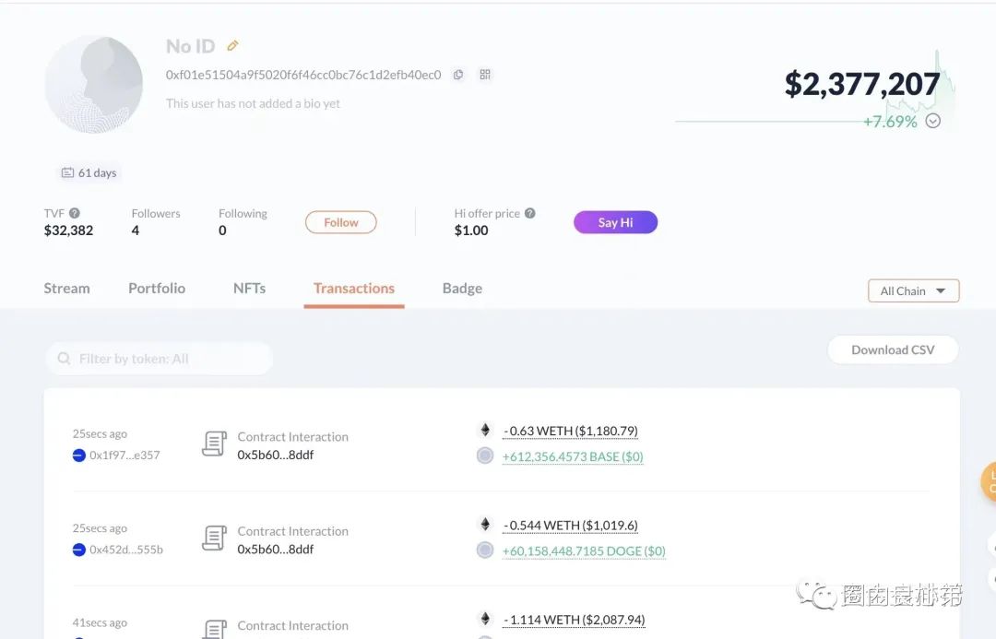This screenshot has width=996, height=639.
Task: Click the contract script icon for 0x1f97 transaction
Action: (x=214, y=444)
